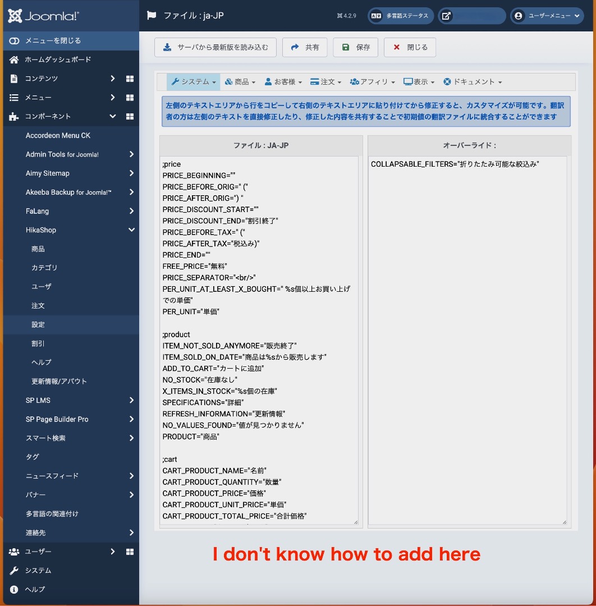Viewport: 596px width, 606px height.
Task: Open コンポーネント dashboard grid icon
Action: (130, 116)
